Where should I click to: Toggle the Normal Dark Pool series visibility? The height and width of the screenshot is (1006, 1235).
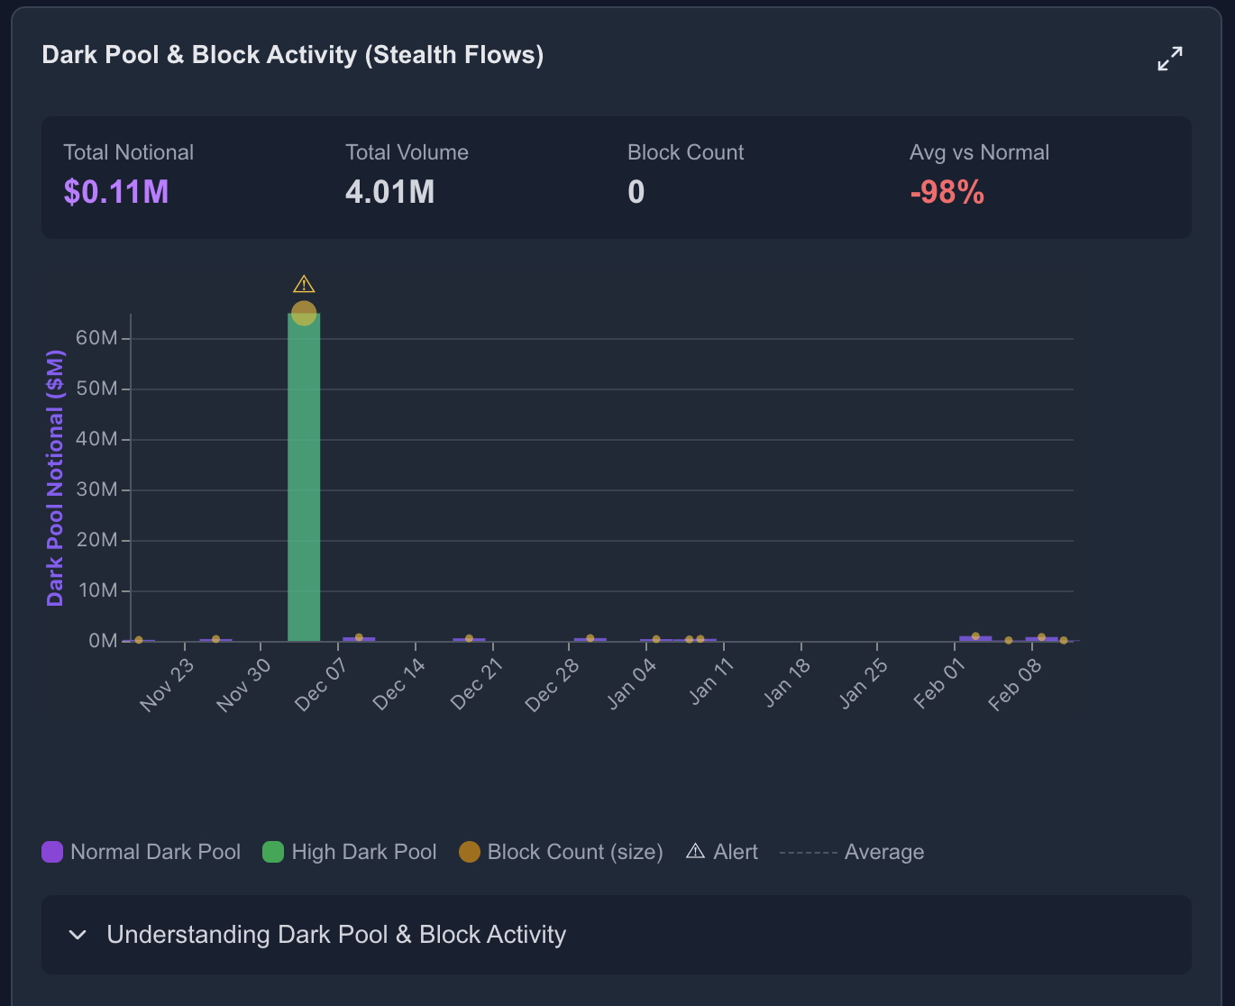click(140, 851)
